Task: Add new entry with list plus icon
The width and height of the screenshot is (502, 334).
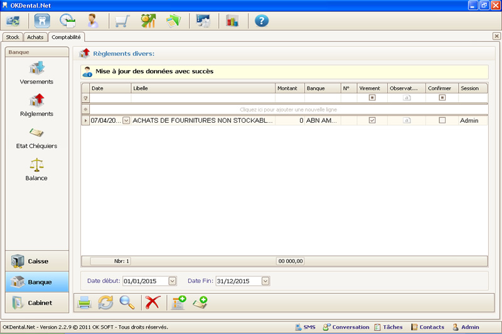Action: click(x=178, y=303)
